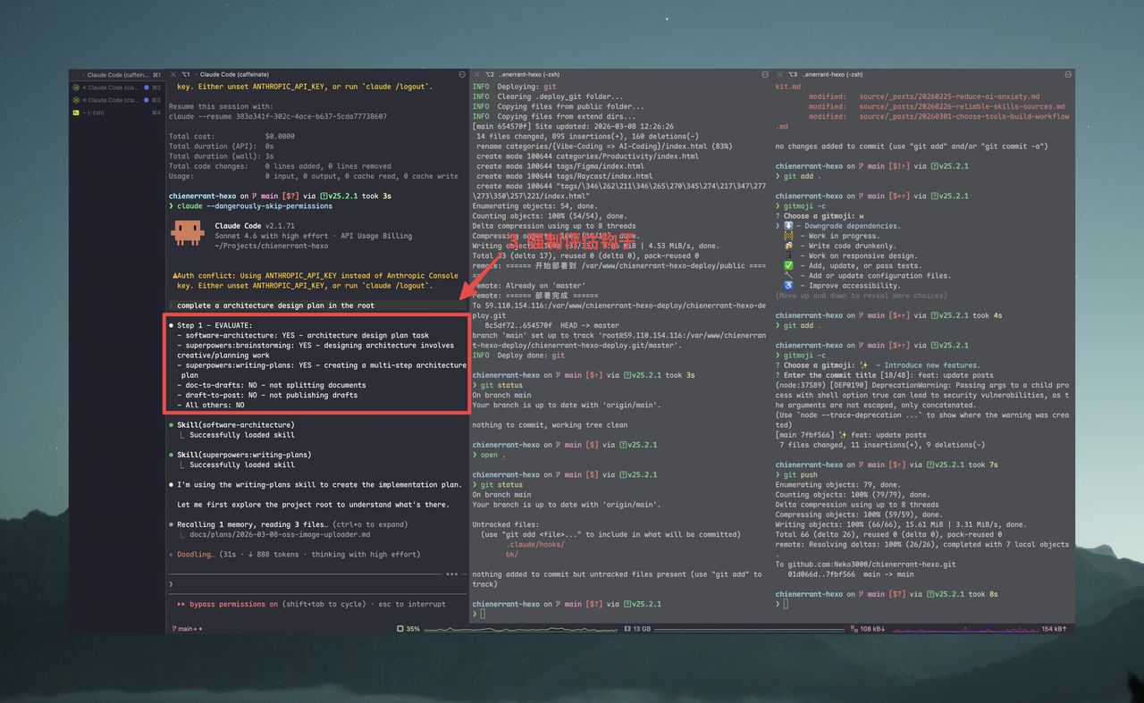This screenshot has height=703, width=1144.
Task: Close the Claude Code (caffeinate) pane
Action: point(175,74)
